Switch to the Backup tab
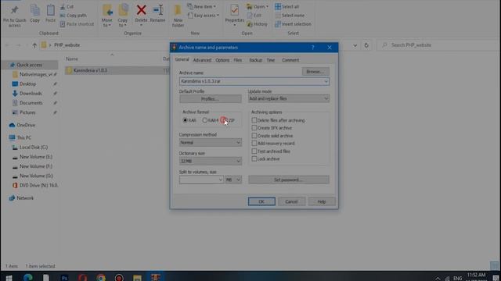Screen dimensions: 501x281 coord(256,60)
